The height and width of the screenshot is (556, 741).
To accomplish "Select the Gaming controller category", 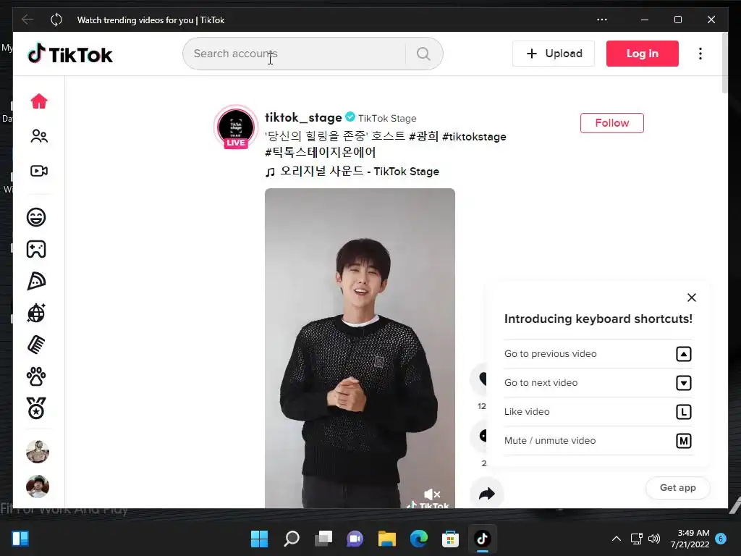I will (x=36, y=249).
